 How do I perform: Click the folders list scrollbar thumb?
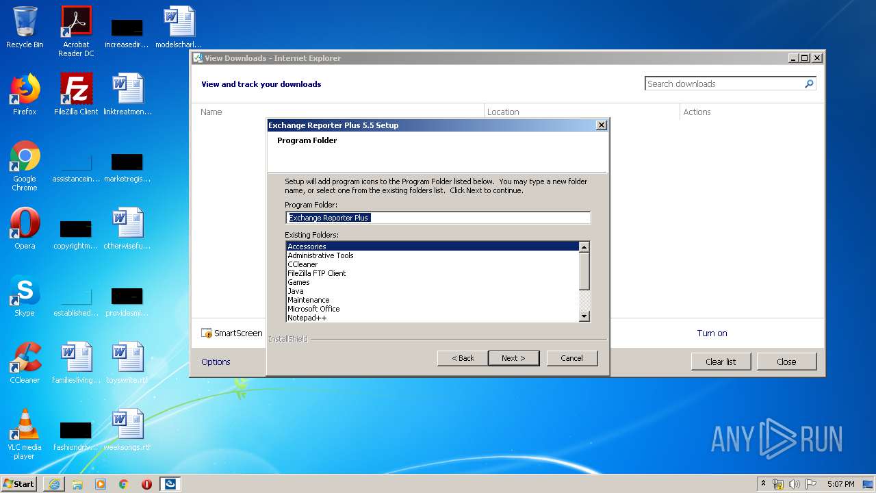tap(584, 271)
